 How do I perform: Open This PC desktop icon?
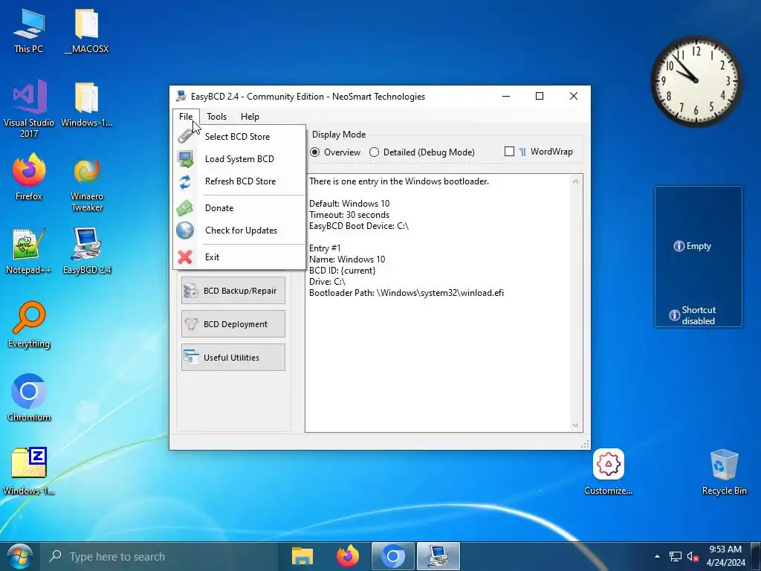point(29,31)
